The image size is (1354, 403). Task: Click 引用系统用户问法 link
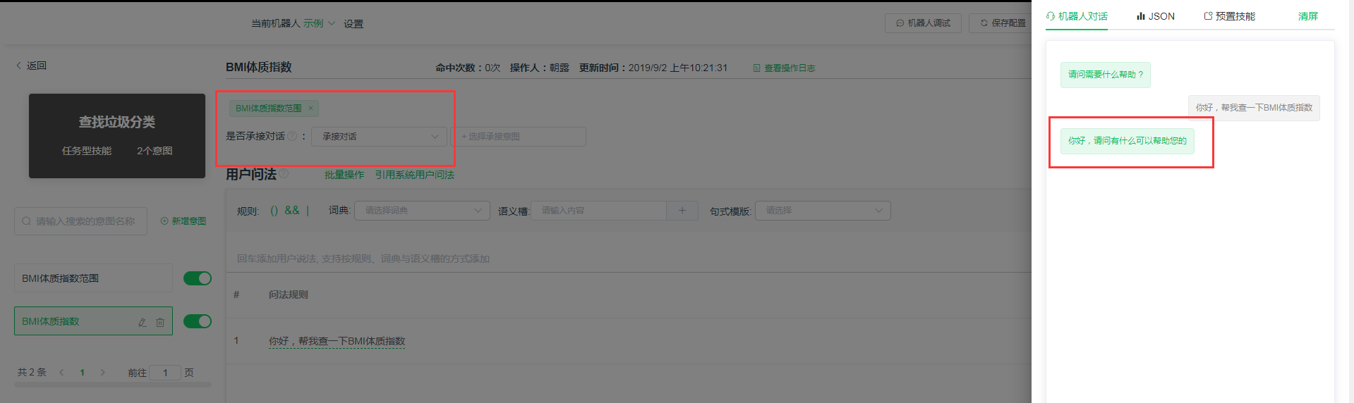pos(415,175)
